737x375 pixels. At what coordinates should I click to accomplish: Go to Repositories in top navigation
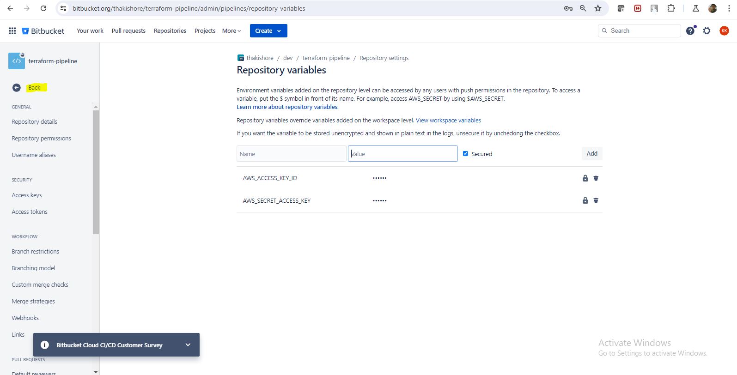pos(170,31)
